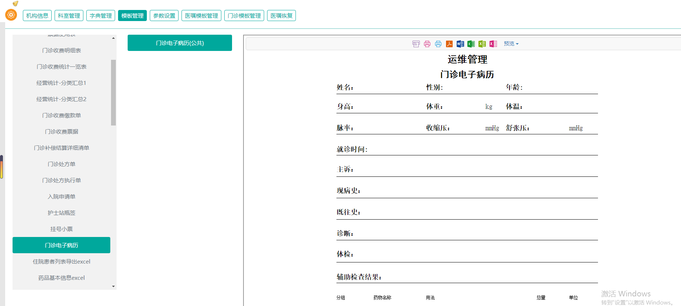This screenshot has width=681, height=306.
Task: Click 舒张压: label in report
Action: click(518, 128)
